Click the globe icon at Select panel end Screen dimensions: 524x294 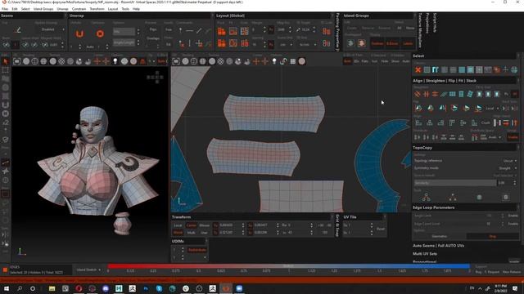[514, 69]
